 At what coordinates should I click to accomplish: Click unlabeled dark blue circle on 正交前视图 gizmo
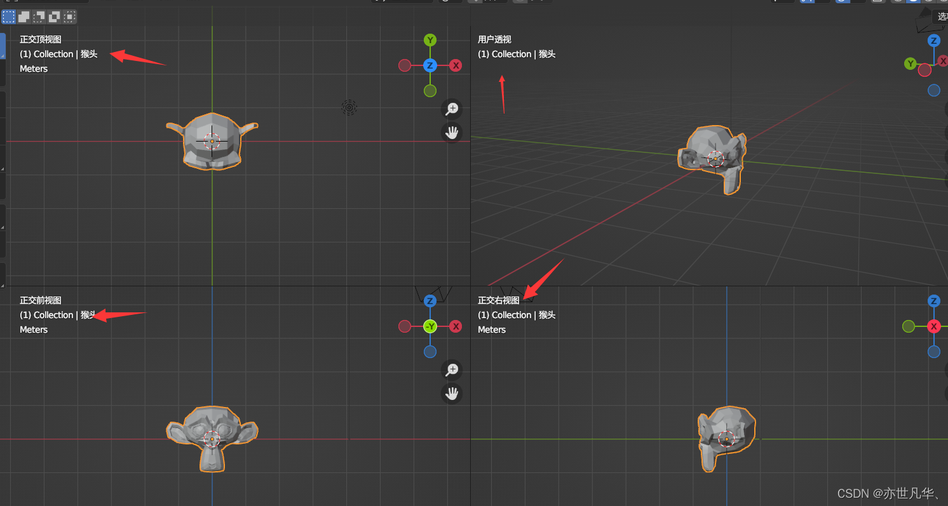[x=430, y=352]
